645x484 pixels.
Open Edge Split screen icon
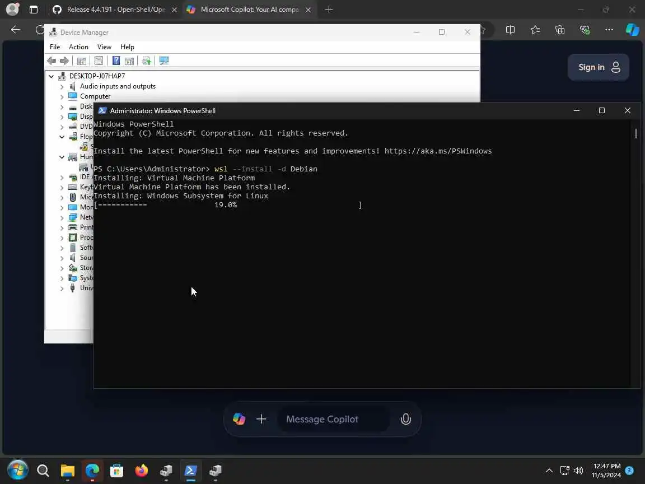pyautogui.click(x=510, y=30)
